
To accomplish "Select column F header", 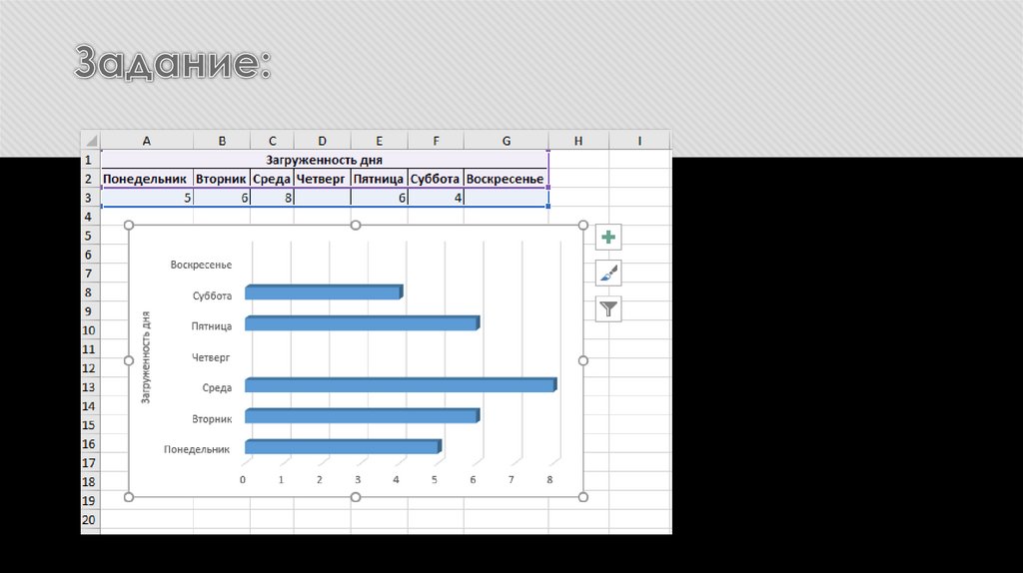I will [436, 141].
